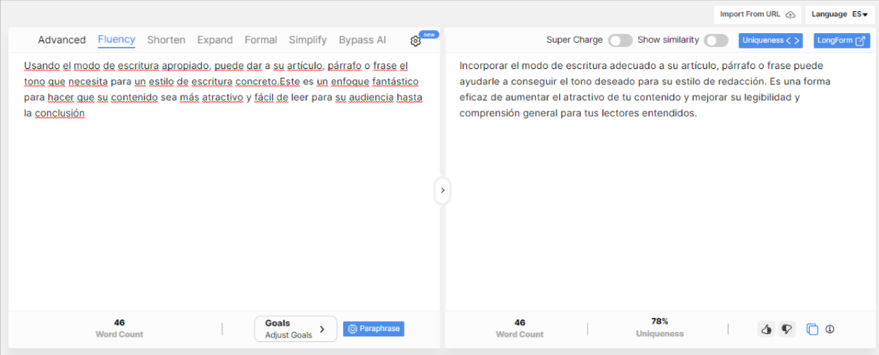
Task: Toggle the Super Charge switch
Action: (x=620, y=40)
